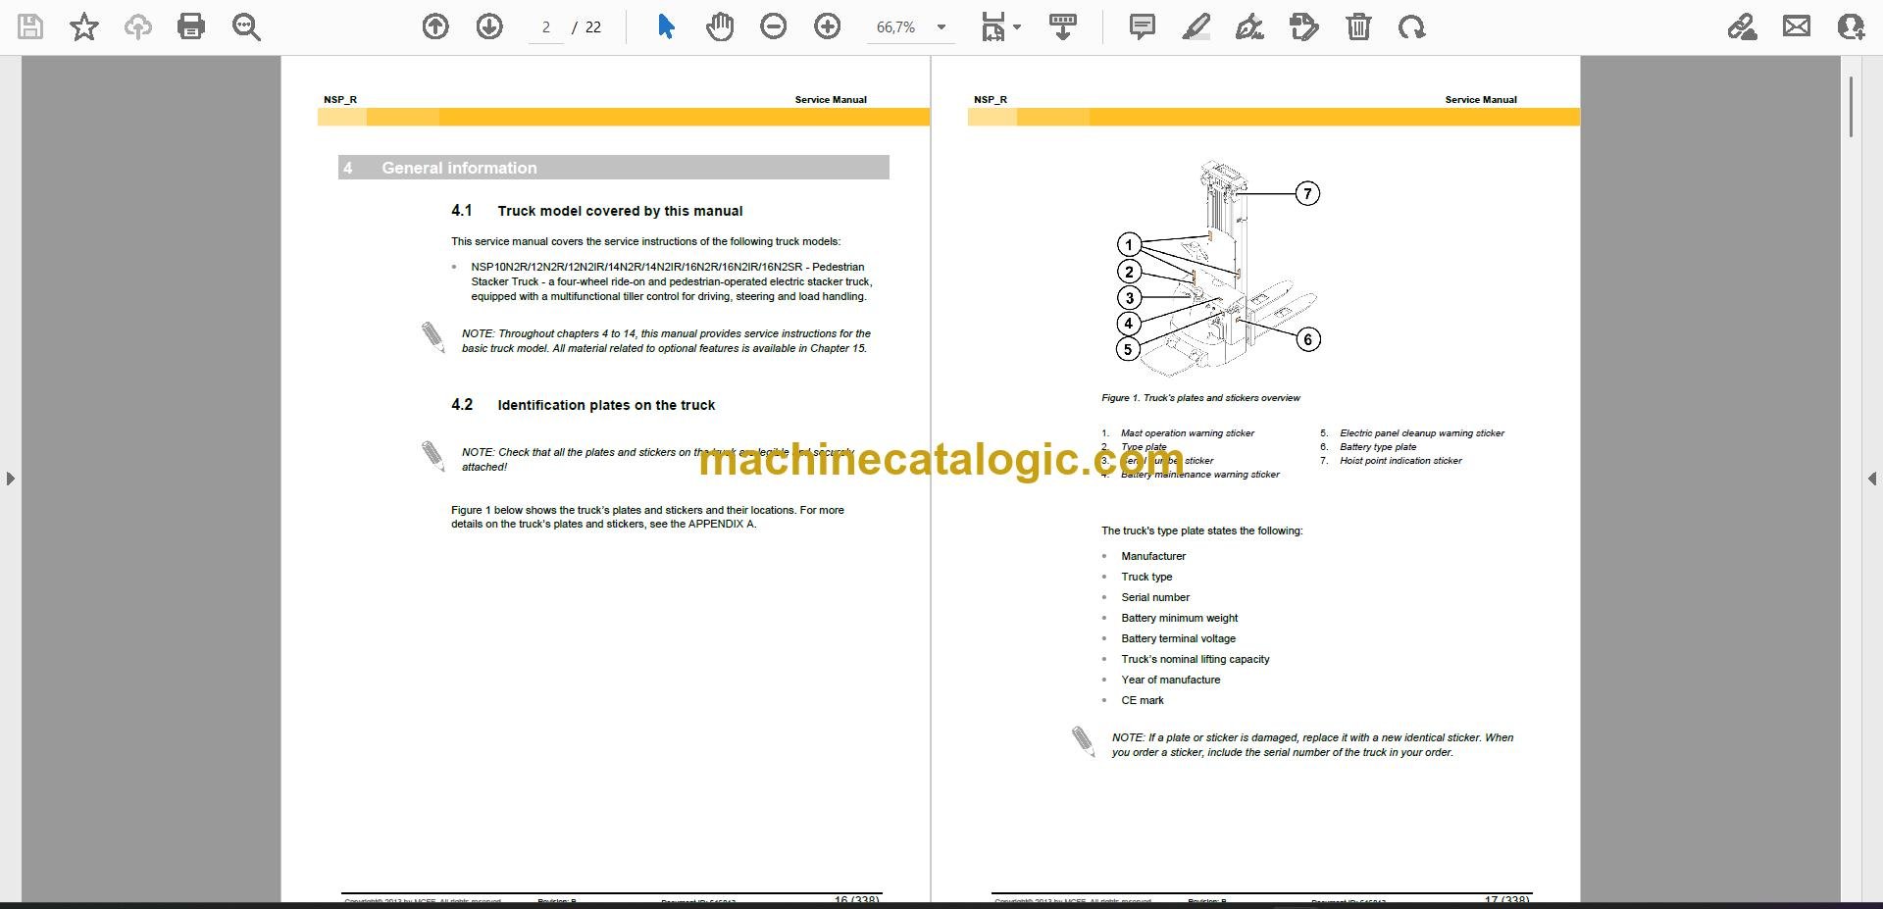Click the trash delete icon
This screenshot has width=1883, height=909.
tap(1358, 26)
